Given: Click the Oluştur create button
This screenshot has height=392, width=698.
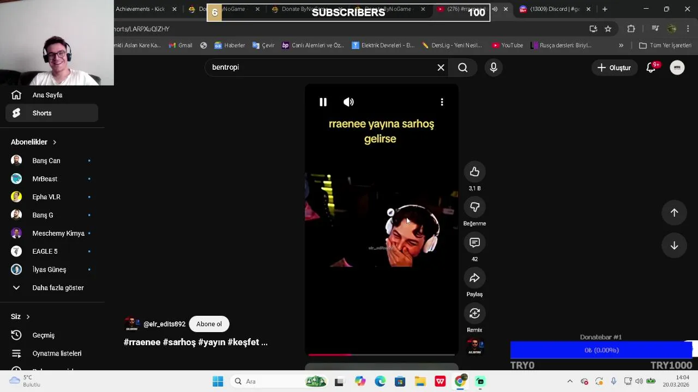Looking at the screenshot, I should point(614,68).
